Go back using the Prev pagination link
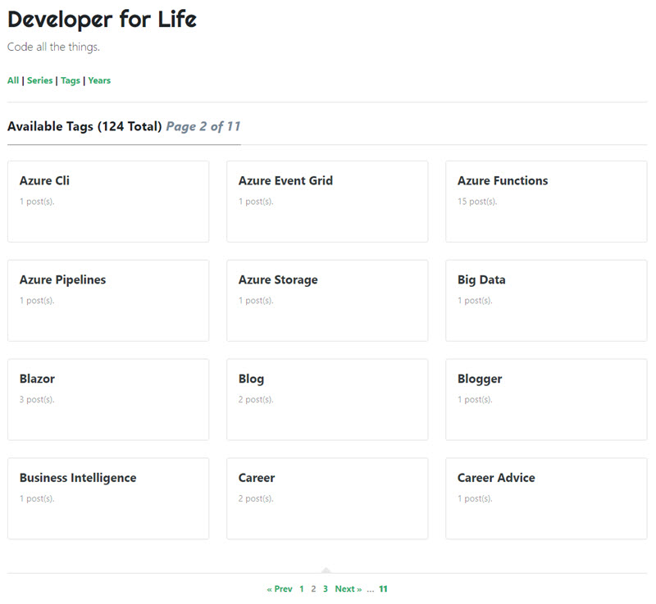 [278, 588]
